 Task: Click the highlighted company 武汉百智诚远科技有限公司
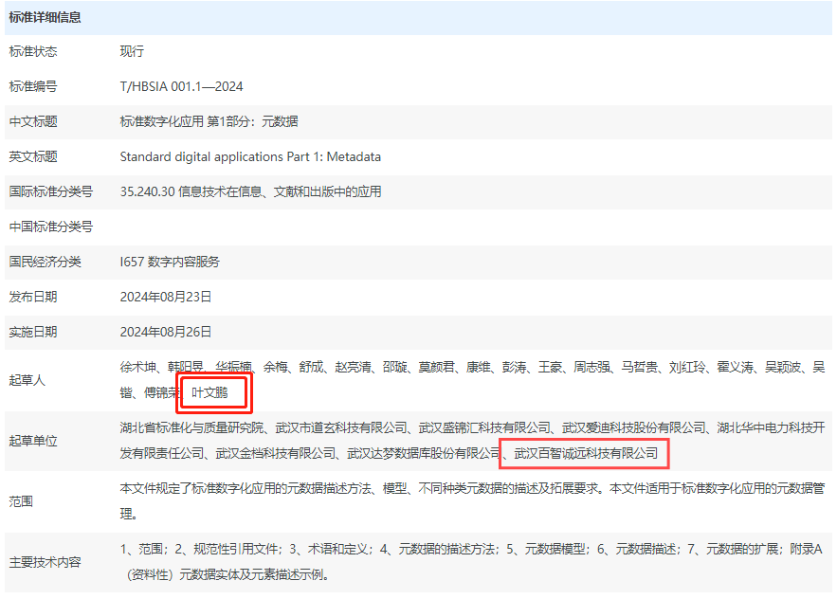[x=585, y=454]
